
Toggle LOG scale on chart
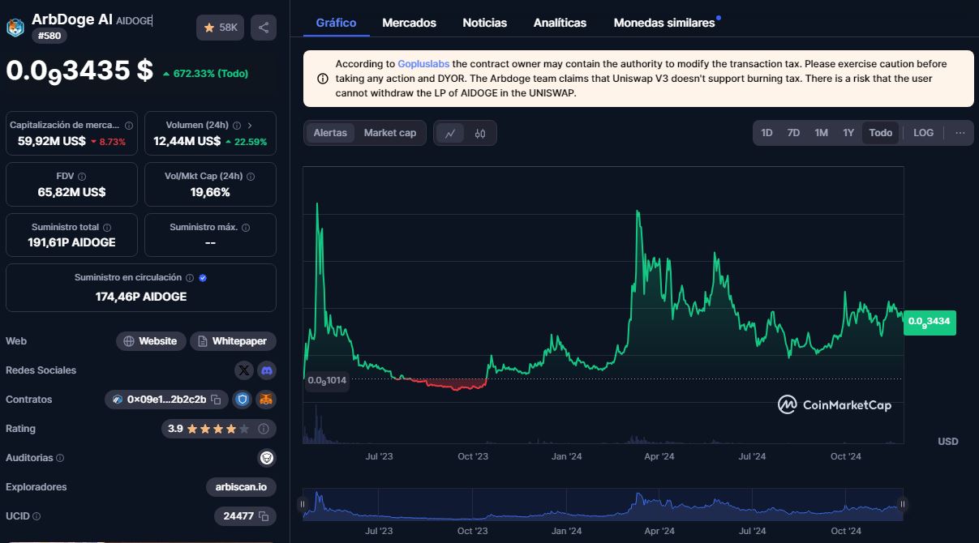pyautogui.click(x=923, y=133)
